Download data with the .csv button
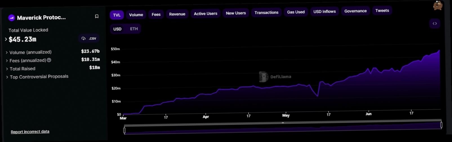The height and width of the screenshot is (142, 452). pos(89,38)
